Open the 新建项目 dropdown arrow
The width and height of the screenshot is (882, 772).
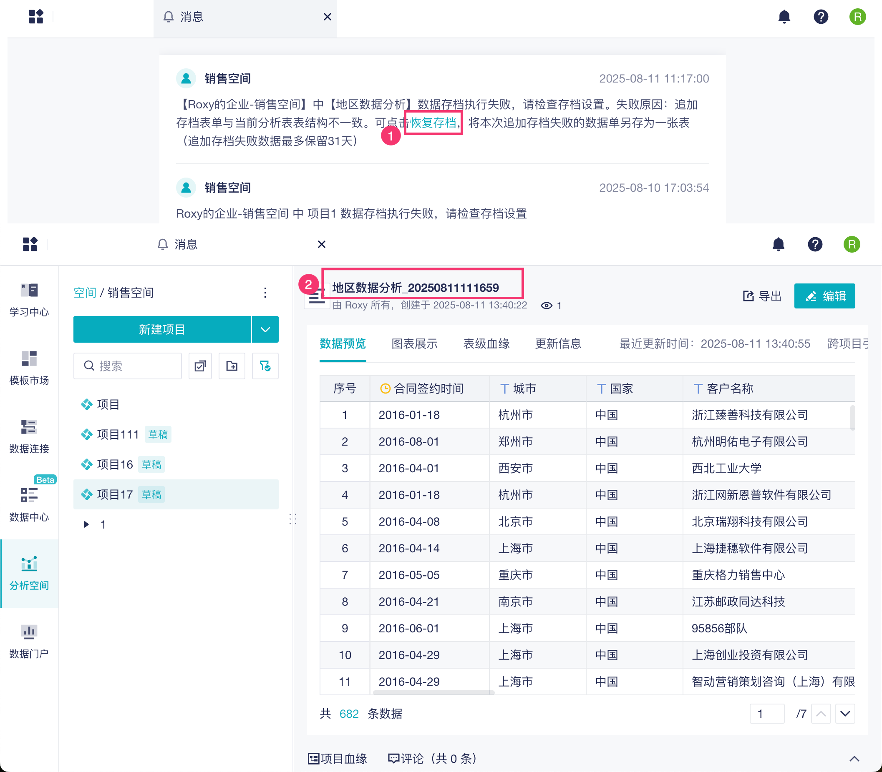[265, 330]
